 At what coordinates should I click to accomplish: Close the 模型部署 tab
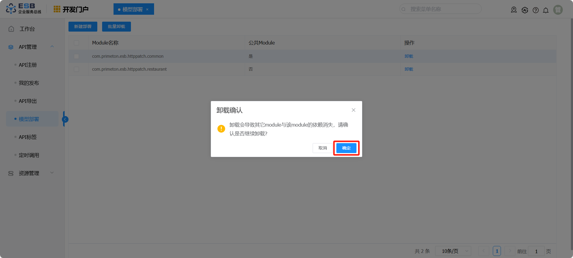[147, 10]
